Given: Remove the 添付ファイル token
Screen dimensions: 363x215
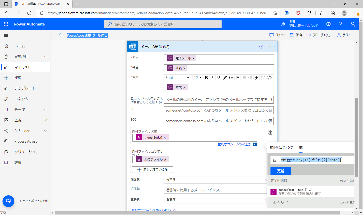Looking at the screenshot, I should [x=165, y=160].
